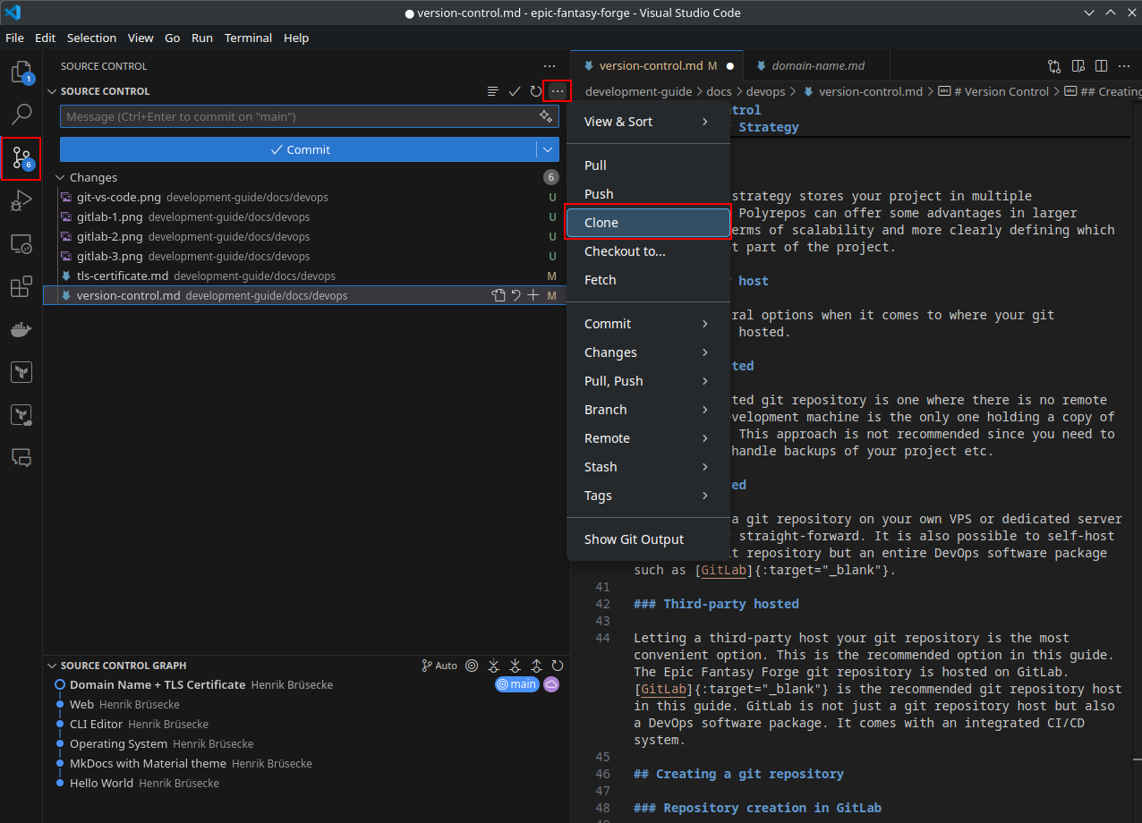
Task: Open the Run and Debug view
Action: [21, 200]
